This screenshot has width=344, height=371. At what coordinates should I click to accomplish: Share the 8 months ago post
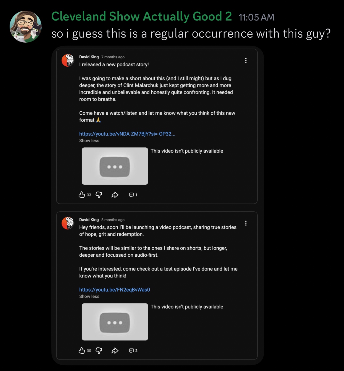115,350
